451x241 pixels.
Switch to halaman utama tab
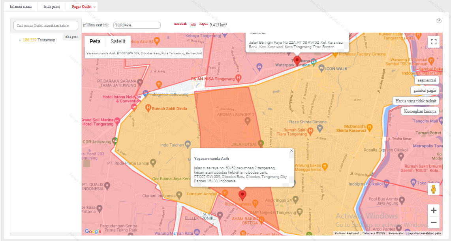[x=21, y=7]
